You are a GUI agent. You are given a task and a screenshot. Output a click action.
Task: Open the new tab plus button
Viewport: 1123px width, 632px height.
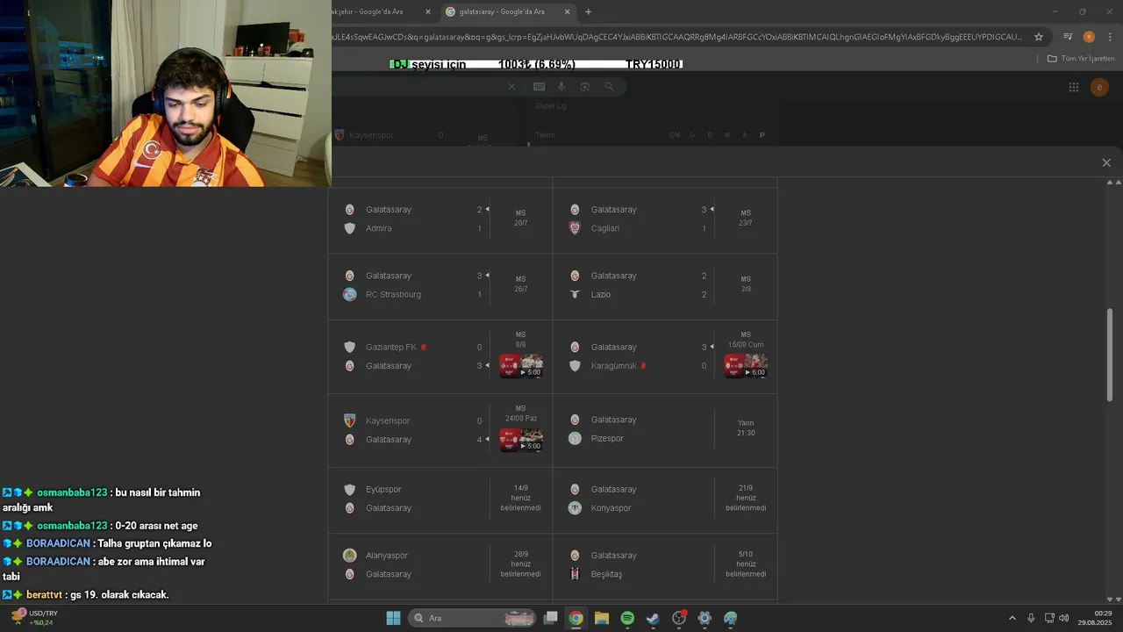(x=588, y=11)
